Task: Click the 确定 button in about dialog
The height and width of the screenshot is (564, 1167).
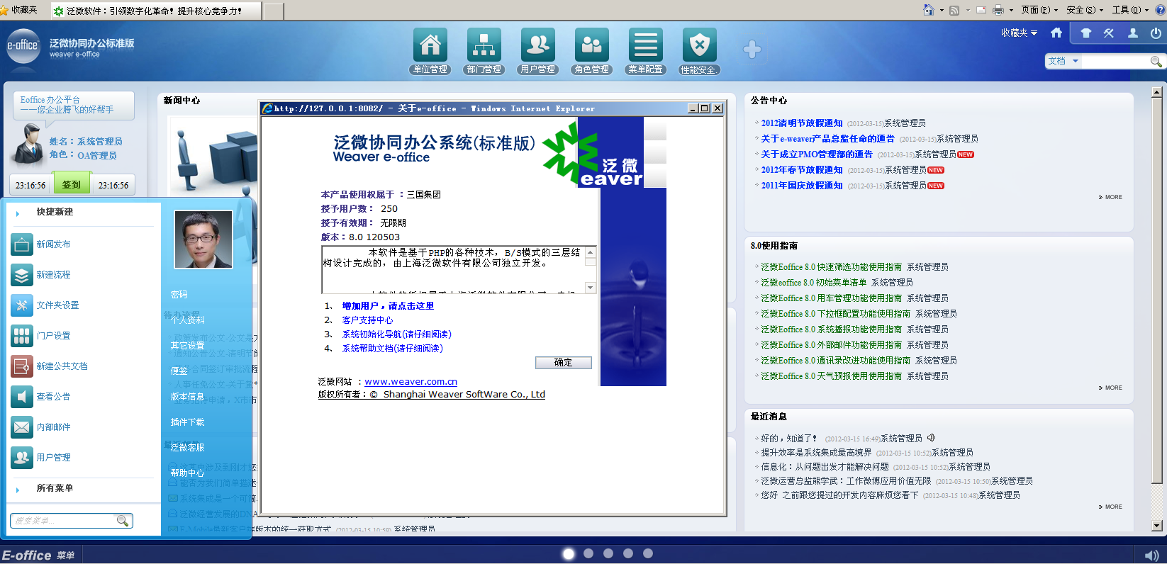Action: [x=563, y=363]
